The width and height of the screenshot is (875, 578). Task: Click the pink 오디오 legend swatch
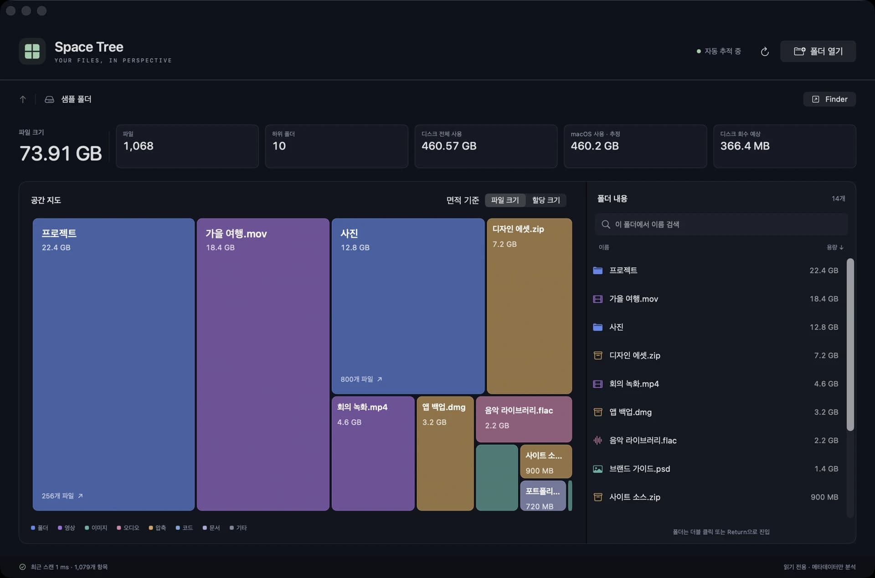(118, 528)
